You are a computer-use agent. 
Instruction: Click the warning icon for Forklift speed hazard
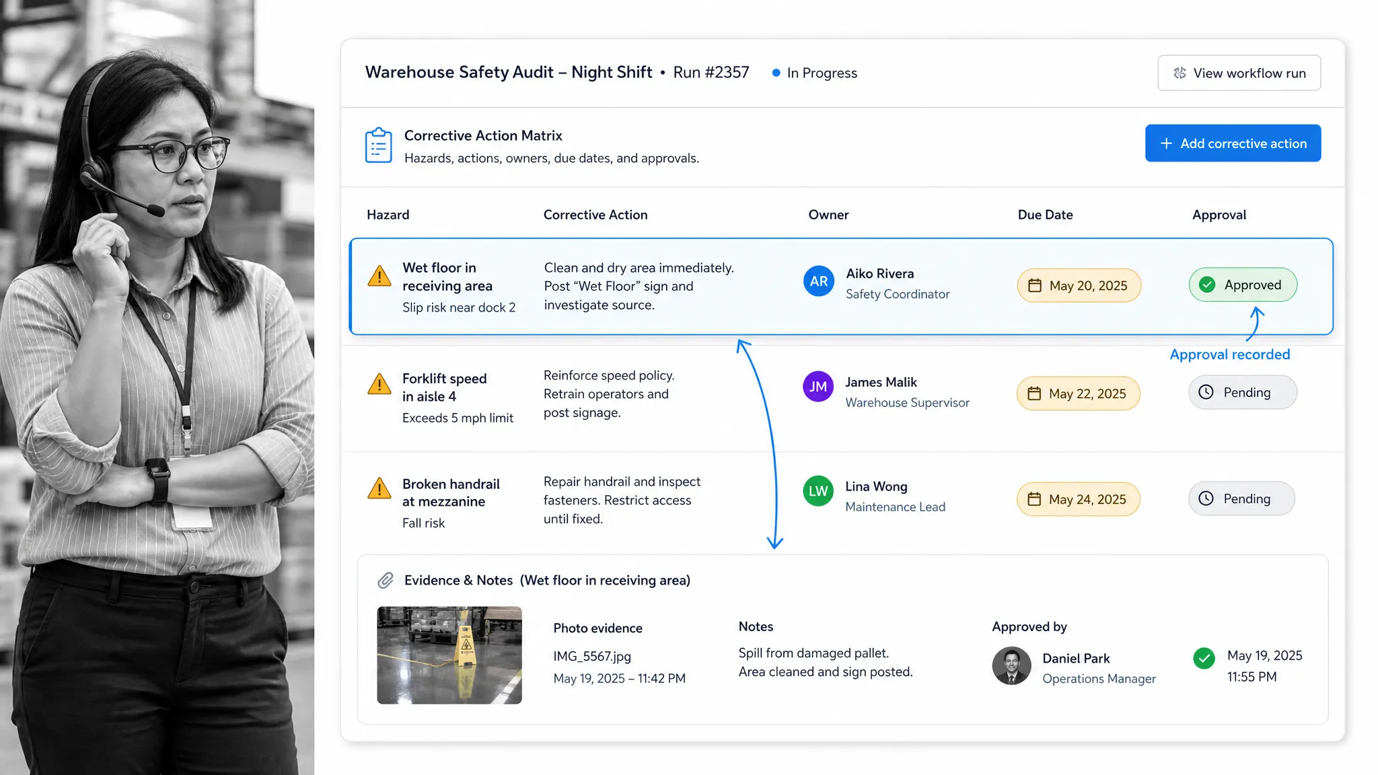pos(379,384)
